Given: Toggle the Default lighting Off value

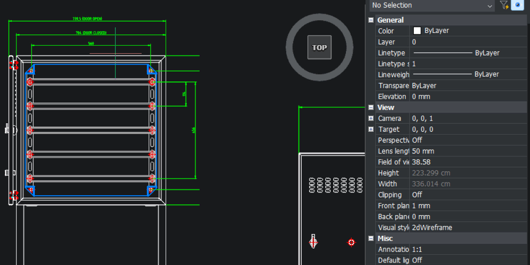Looking at the screenshot, I should (468, 260).
